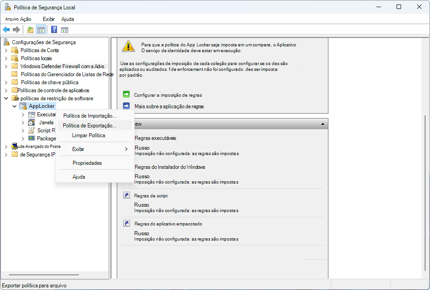The height and width of the screenshot is (290, 430).
Task: Click the AppLocker node icon
Action: coord(23,106)
